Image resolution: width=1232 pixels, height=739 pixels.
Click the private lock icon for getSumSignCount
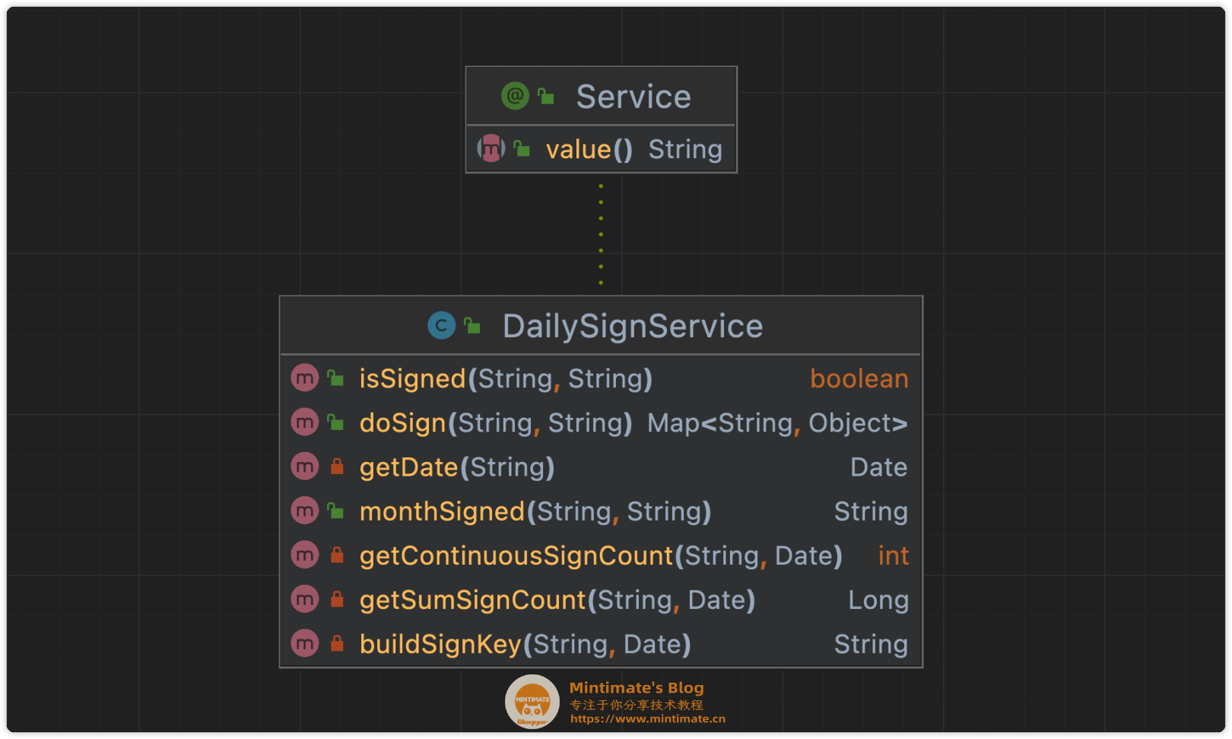(x=337, y=599)
